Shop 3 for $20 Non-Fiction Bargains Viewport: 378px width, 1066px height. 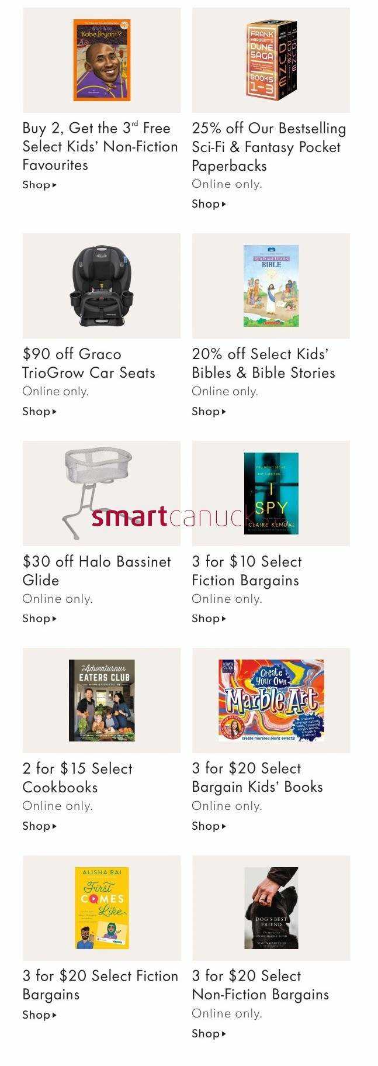click(x=209, y=1033)
